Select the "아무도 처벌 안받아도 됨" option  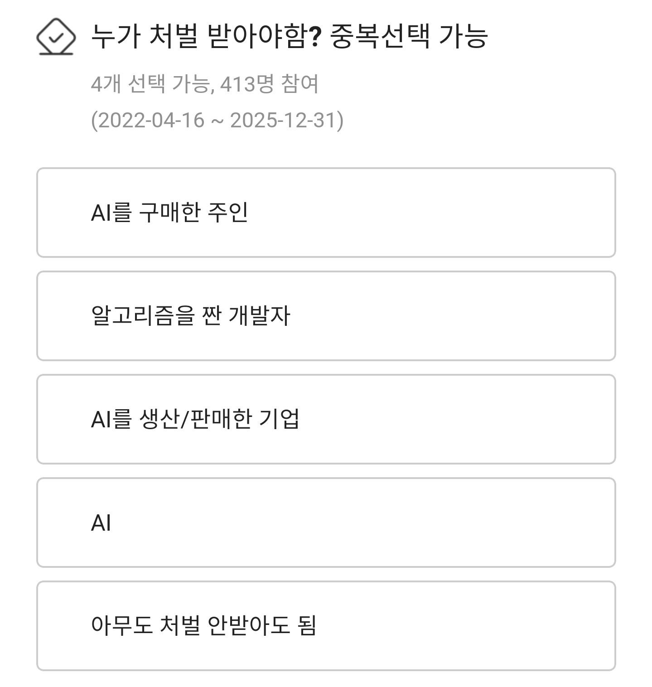(x=326, y=626)
